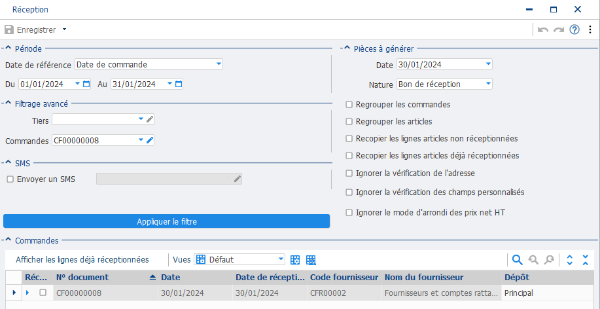Click Afficher les lignes déjà réceptionnées
Screen dimensions: 600x309
82,260
